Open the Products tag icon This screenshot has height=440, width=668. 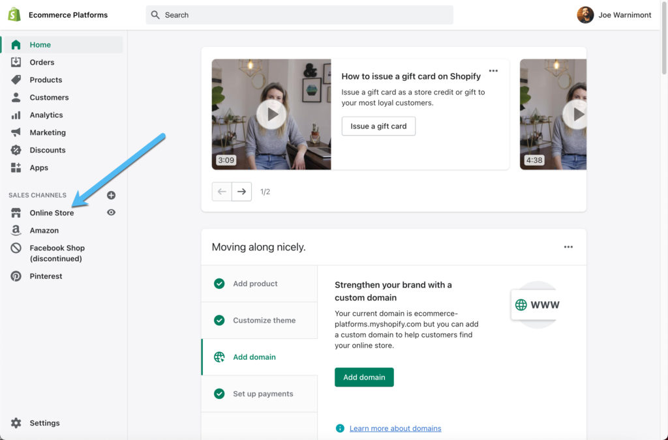(x=16, y=80)
